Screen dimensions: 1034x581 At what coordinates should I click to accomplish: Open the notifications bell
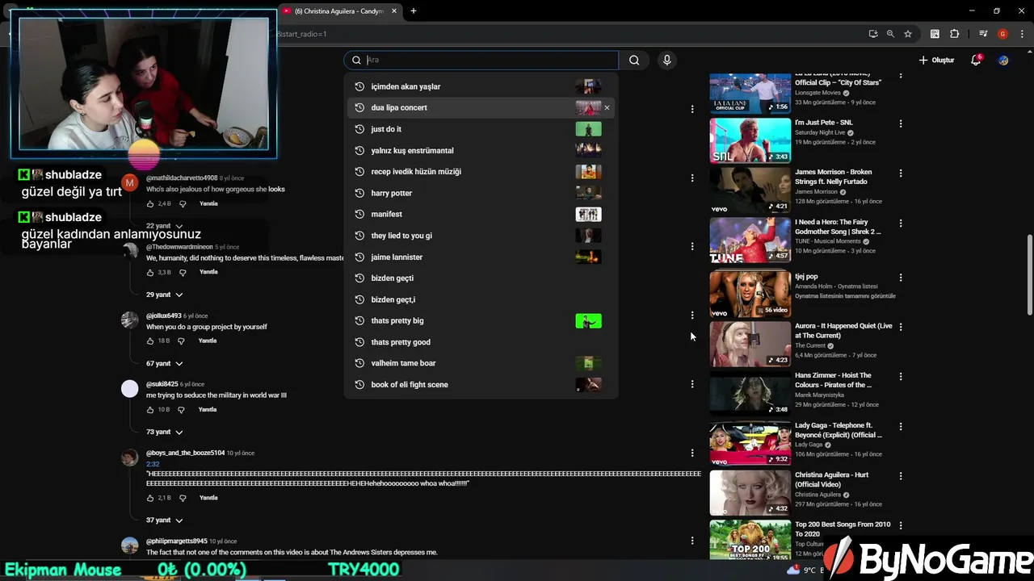(976, 60)
